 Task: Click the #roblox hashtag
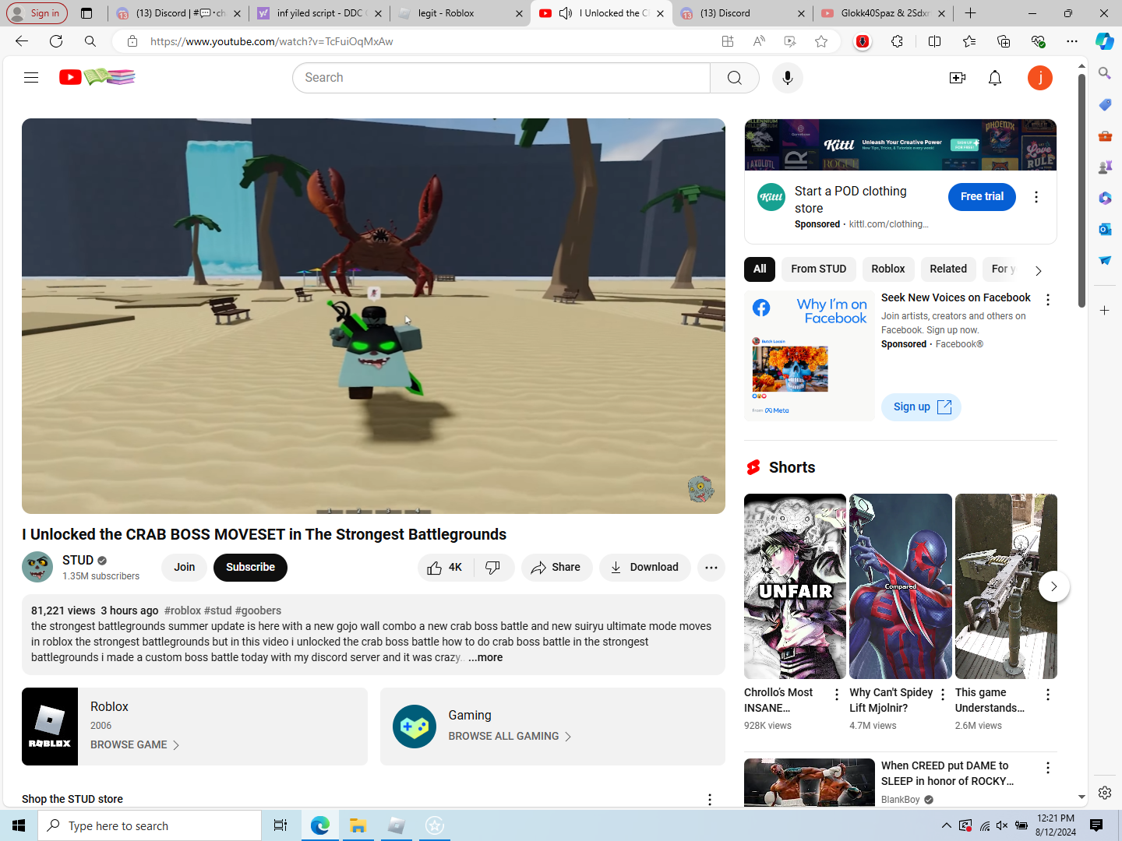point(182,611)
